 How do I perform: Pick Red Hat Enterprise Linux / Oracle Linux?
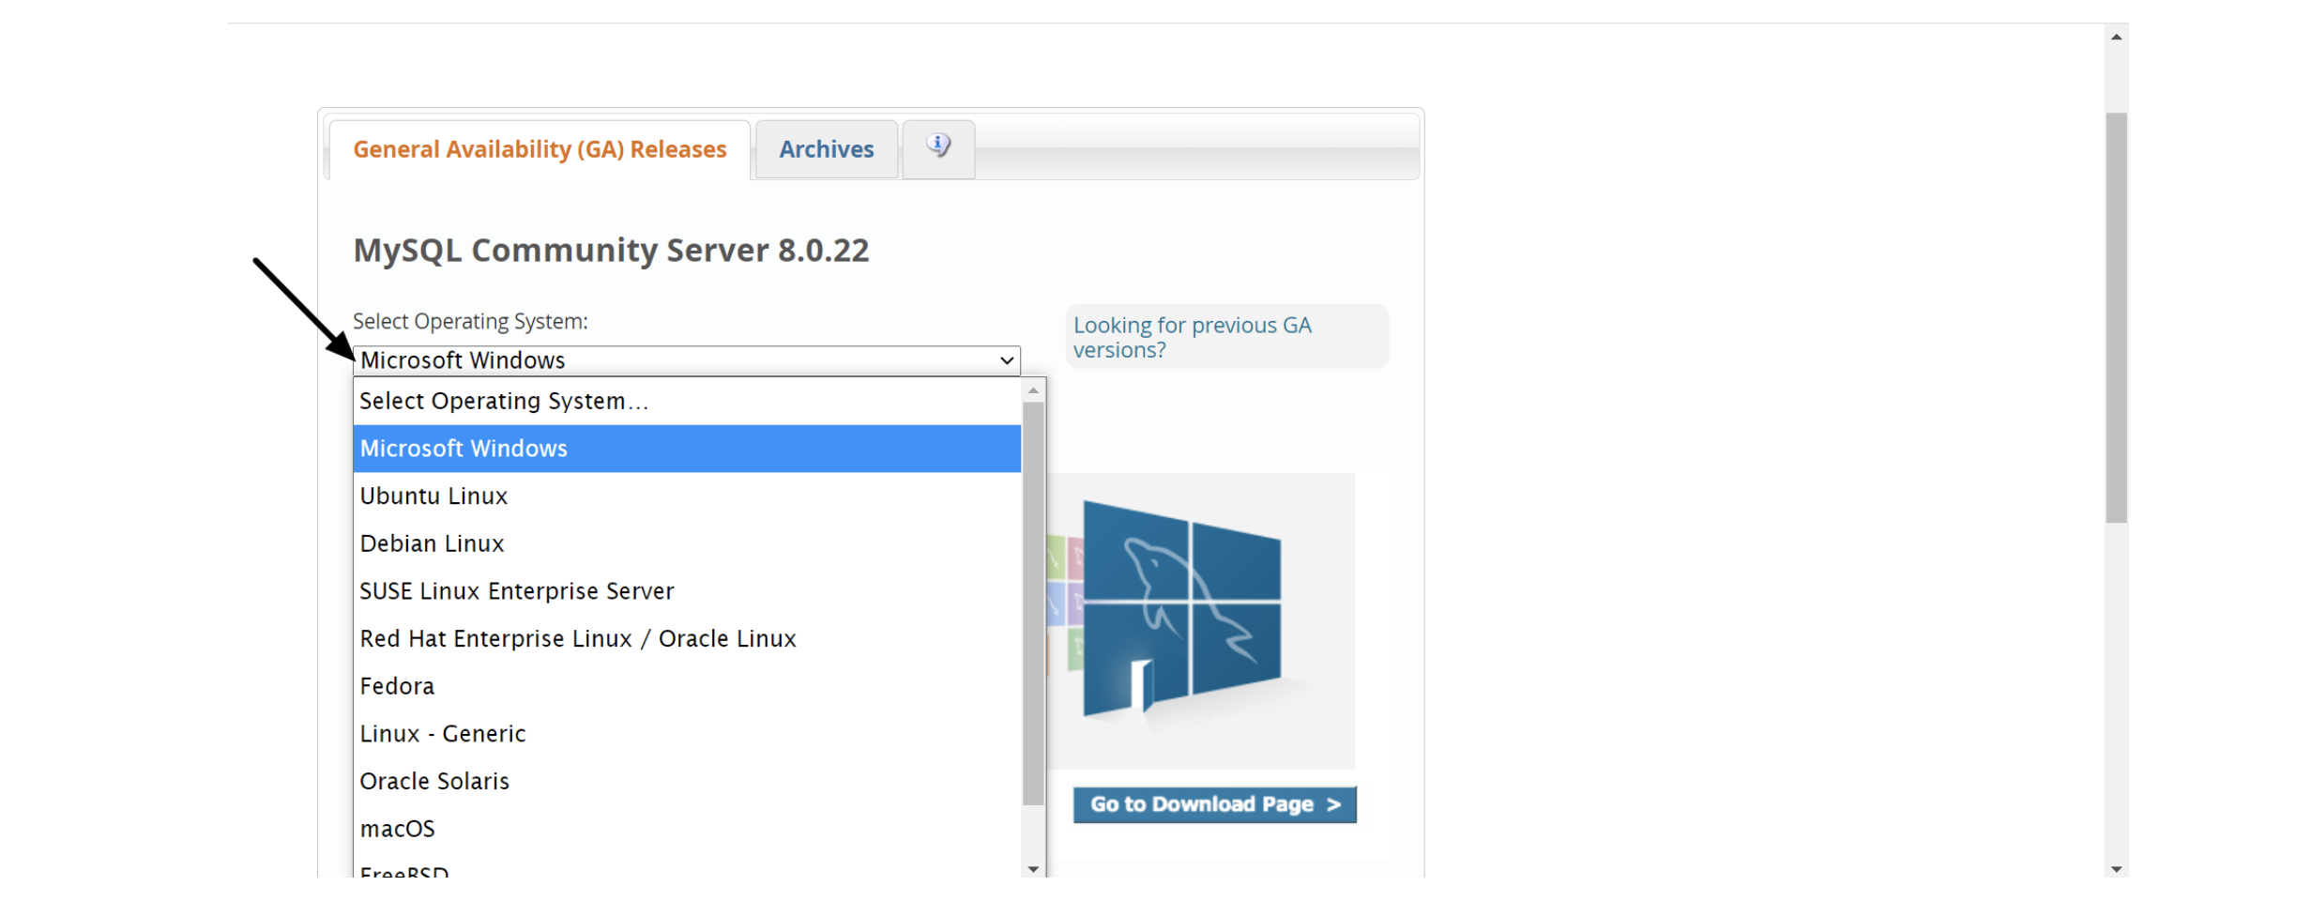[577, 639]
